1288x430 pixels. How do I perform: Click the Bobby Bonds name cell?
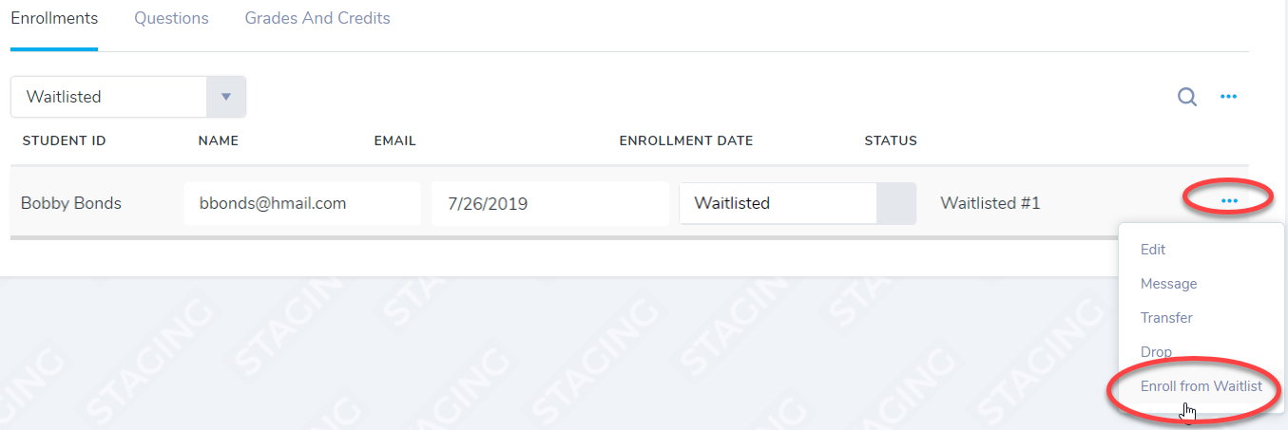(71, 203)
